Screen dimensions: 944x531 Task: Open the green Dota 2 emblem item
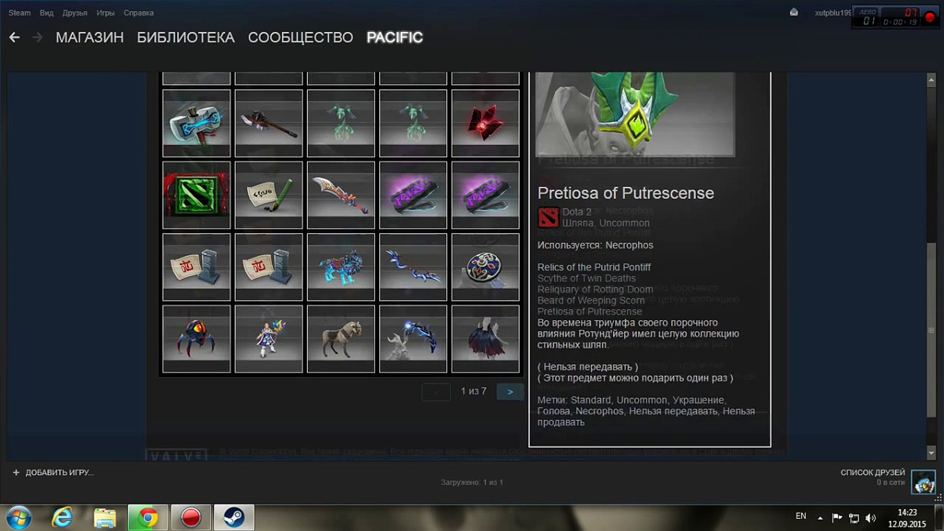(196, 195)
